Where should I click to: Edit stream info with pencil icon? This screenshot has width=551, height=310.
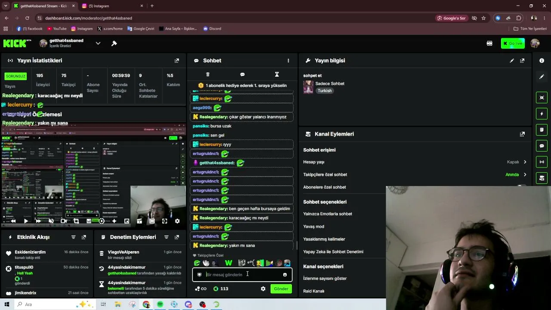[x=512, y=61]
